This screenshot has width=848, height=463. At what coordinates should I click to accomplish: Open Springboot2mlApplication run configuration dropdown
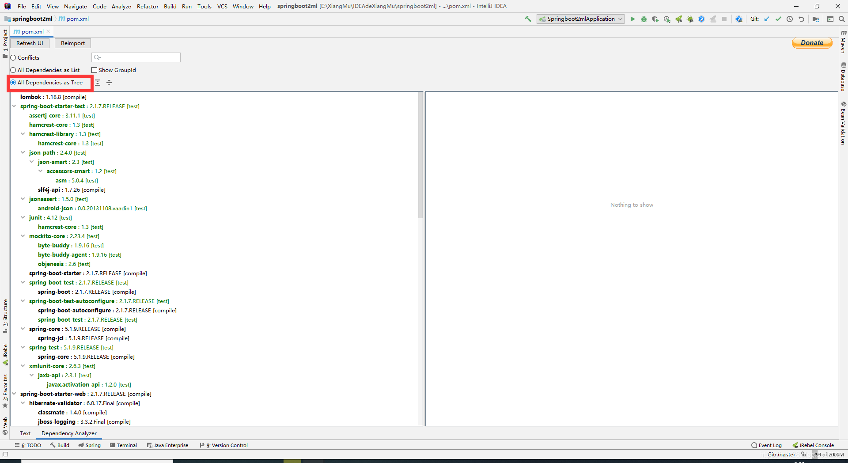[580, 19]
